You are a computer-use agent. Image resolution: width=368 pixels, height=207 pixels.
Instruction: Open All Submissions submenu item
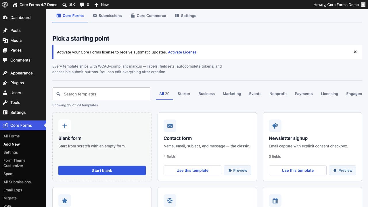17,182
